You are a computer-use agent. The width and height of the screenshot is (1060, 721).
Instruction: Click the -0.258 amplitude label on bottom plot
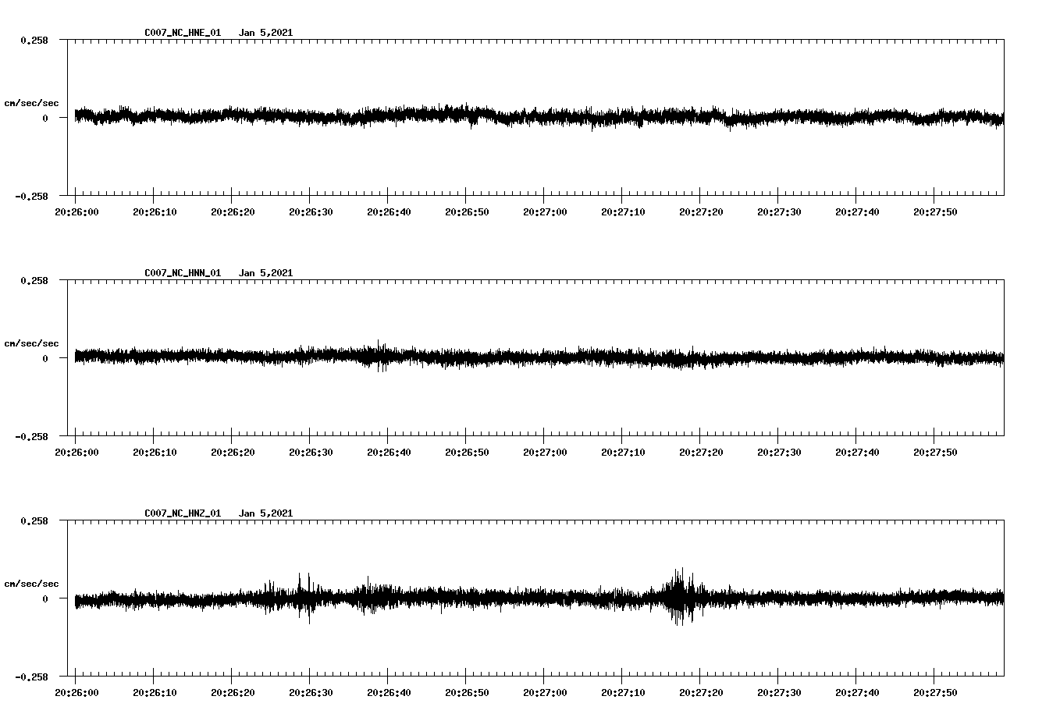tap(32, 677)
